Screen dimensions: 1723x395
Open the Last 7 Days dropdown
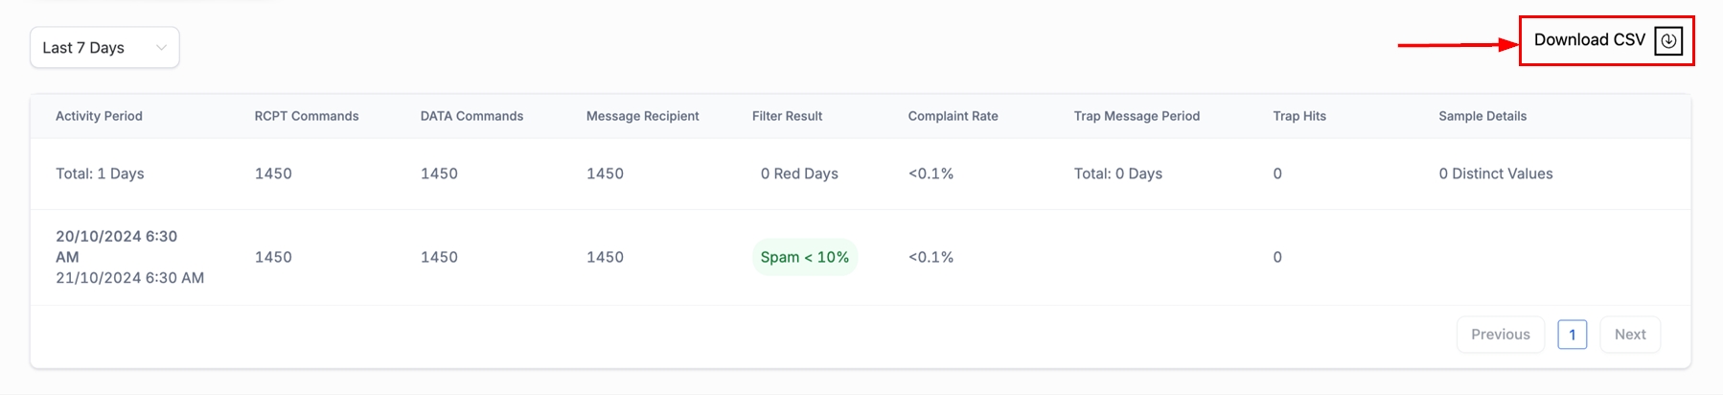pos(103,48)
